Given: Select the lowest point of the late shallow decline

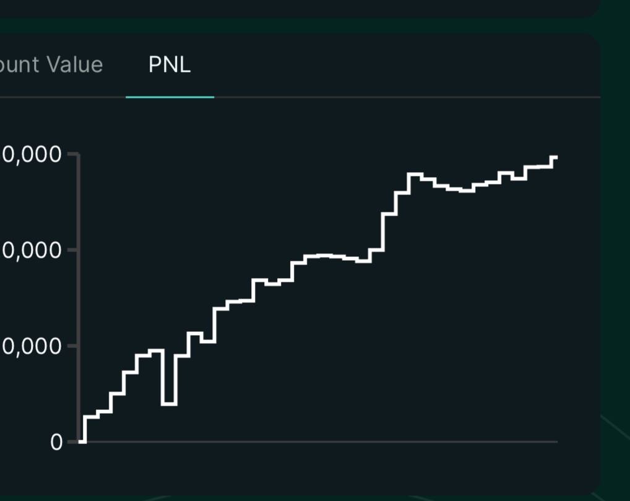Looking at the screenshot, I should (467, 191).
